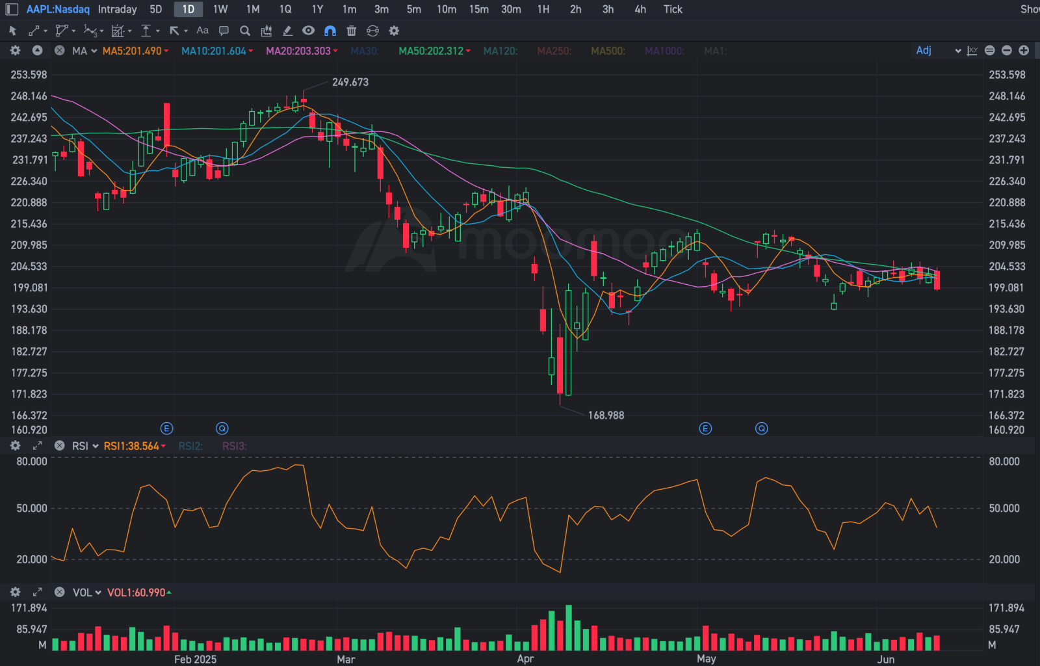Toggle the RSI2 indicator line
This screenshot has height=666, width=1040.
pyautogui.click(x=190, y=446)
